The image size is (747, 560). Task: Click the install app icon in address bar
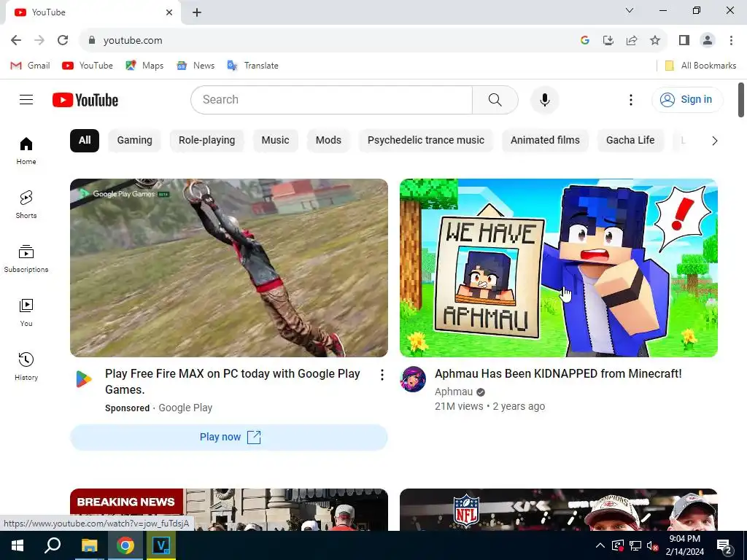[x=608, y=41]
